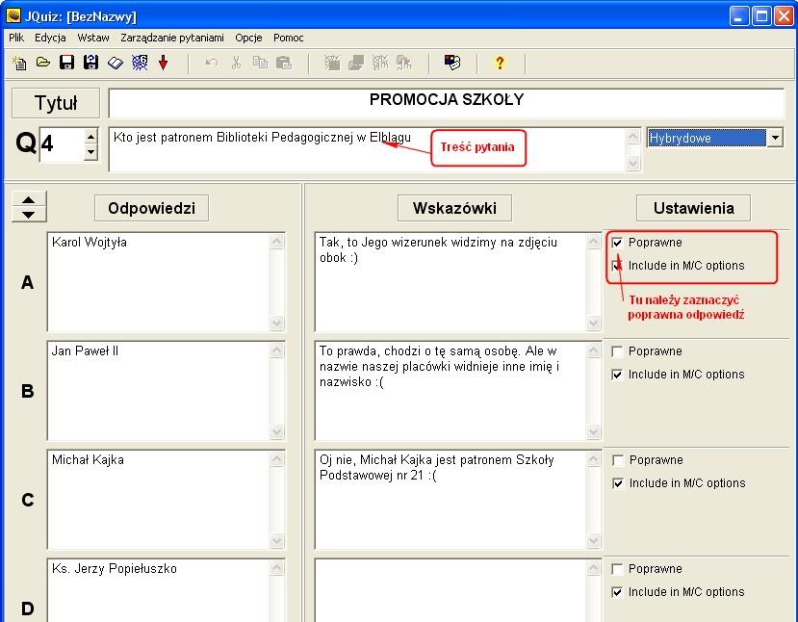Image resolution: width=798 pixels, height=622 pixels.
Task: Click scroll down arrow in answer B box
Action: coord(277,432)
